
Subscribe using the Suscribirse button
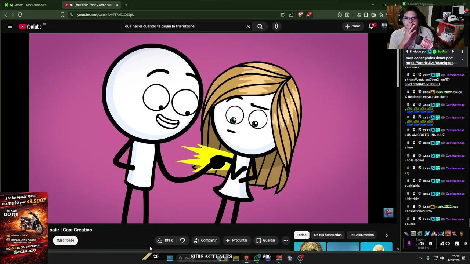click(x=65, y=241)
